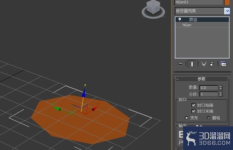Click the NGon01 object name field

click(x=199, y=2)
